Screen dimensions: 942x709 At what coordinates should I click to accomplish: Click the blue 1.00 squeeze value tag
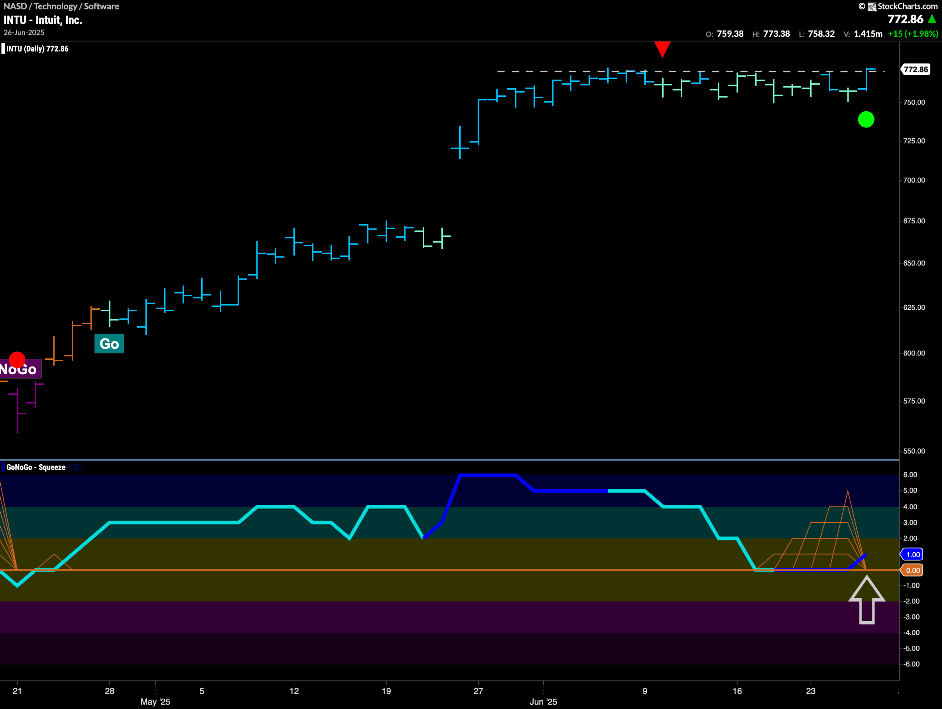(912, 554)
